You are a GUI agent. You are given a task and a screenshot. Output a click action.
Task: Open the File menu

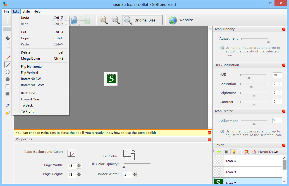coord(7,11)
